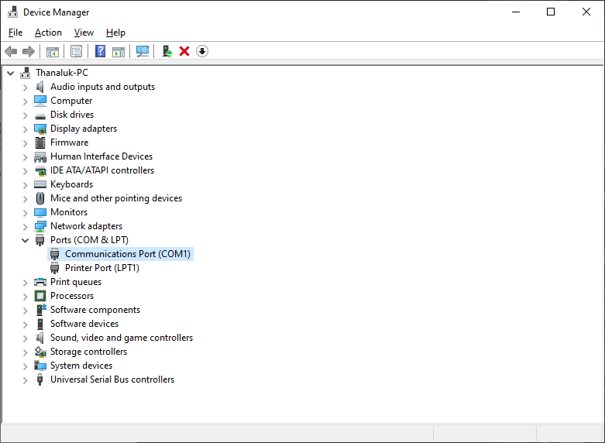The height and width of the screenshot is (443, 605).
Task: Click the red X Uninstall device icon
Action: click(184, 51)
